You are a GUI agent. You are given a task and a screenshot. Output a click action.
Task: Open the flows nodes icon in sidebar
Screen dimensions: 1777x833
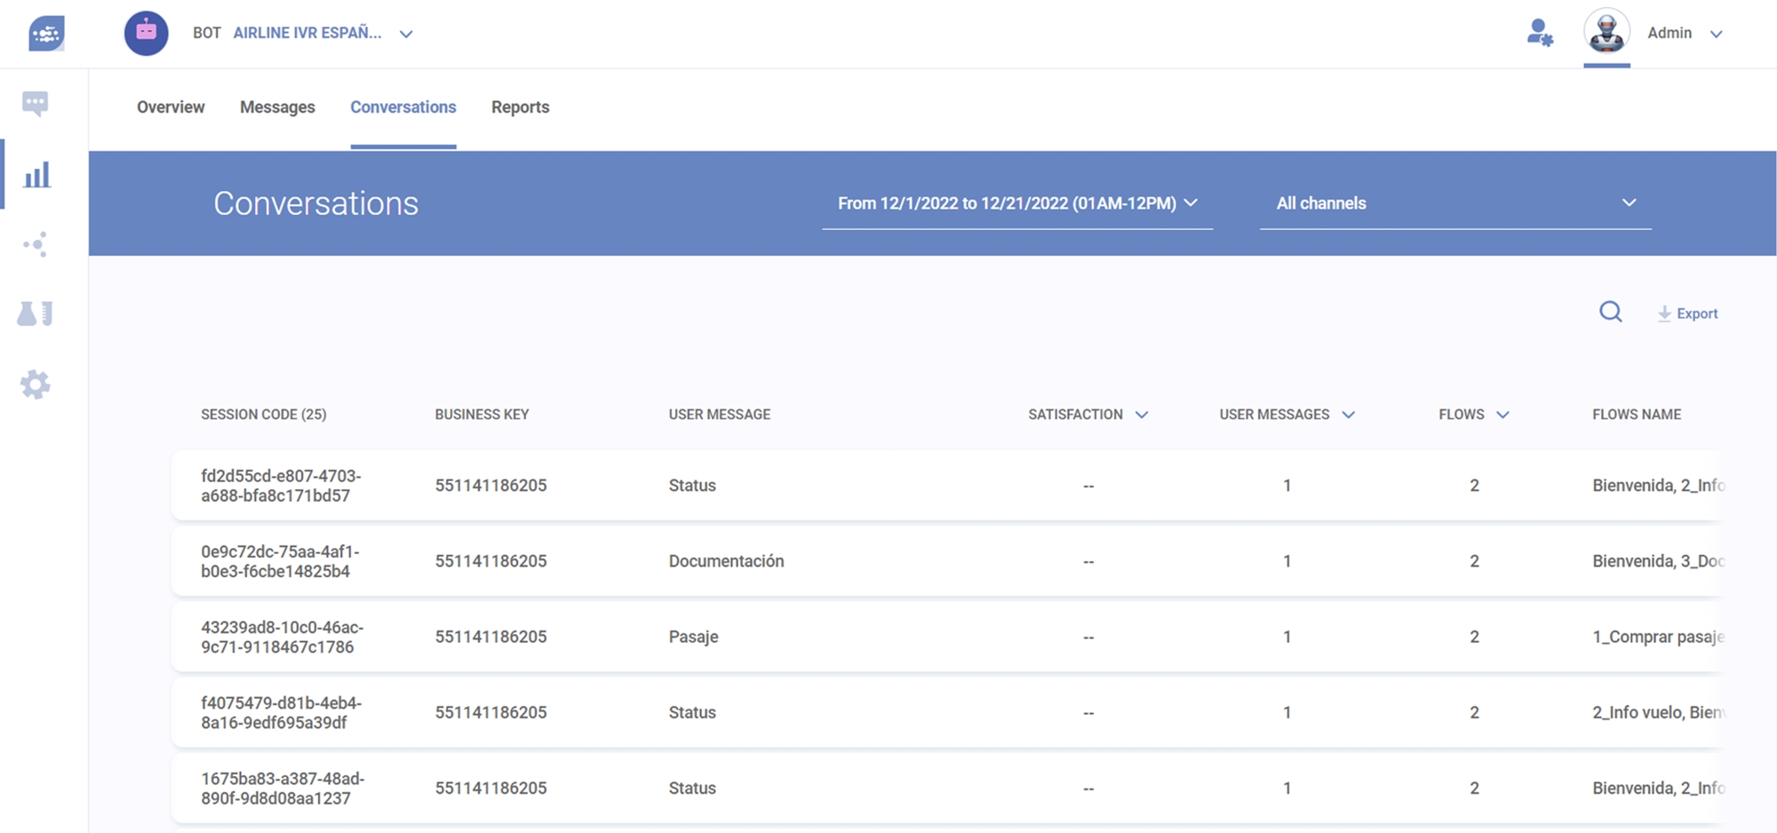pos(36,244)
